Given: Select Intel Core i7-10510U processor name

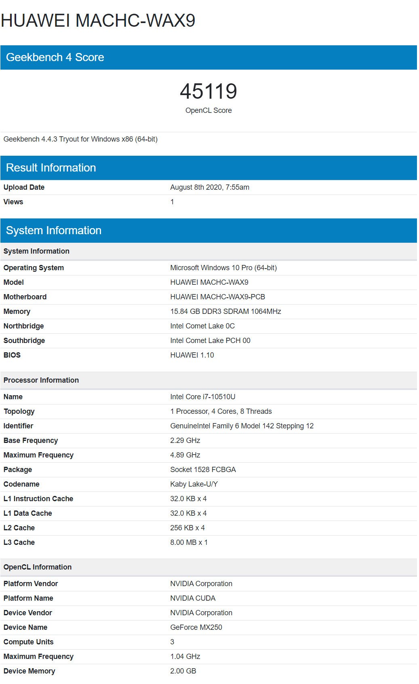Looking at the screenshot, I should 203,397.
